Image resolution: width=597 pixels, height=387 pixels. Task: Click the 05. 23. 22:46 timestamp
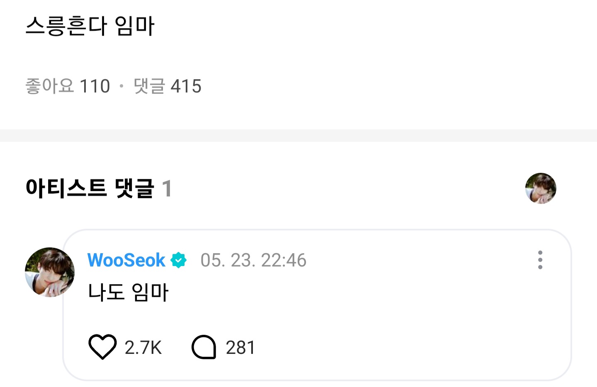click(x=253, y=260)
